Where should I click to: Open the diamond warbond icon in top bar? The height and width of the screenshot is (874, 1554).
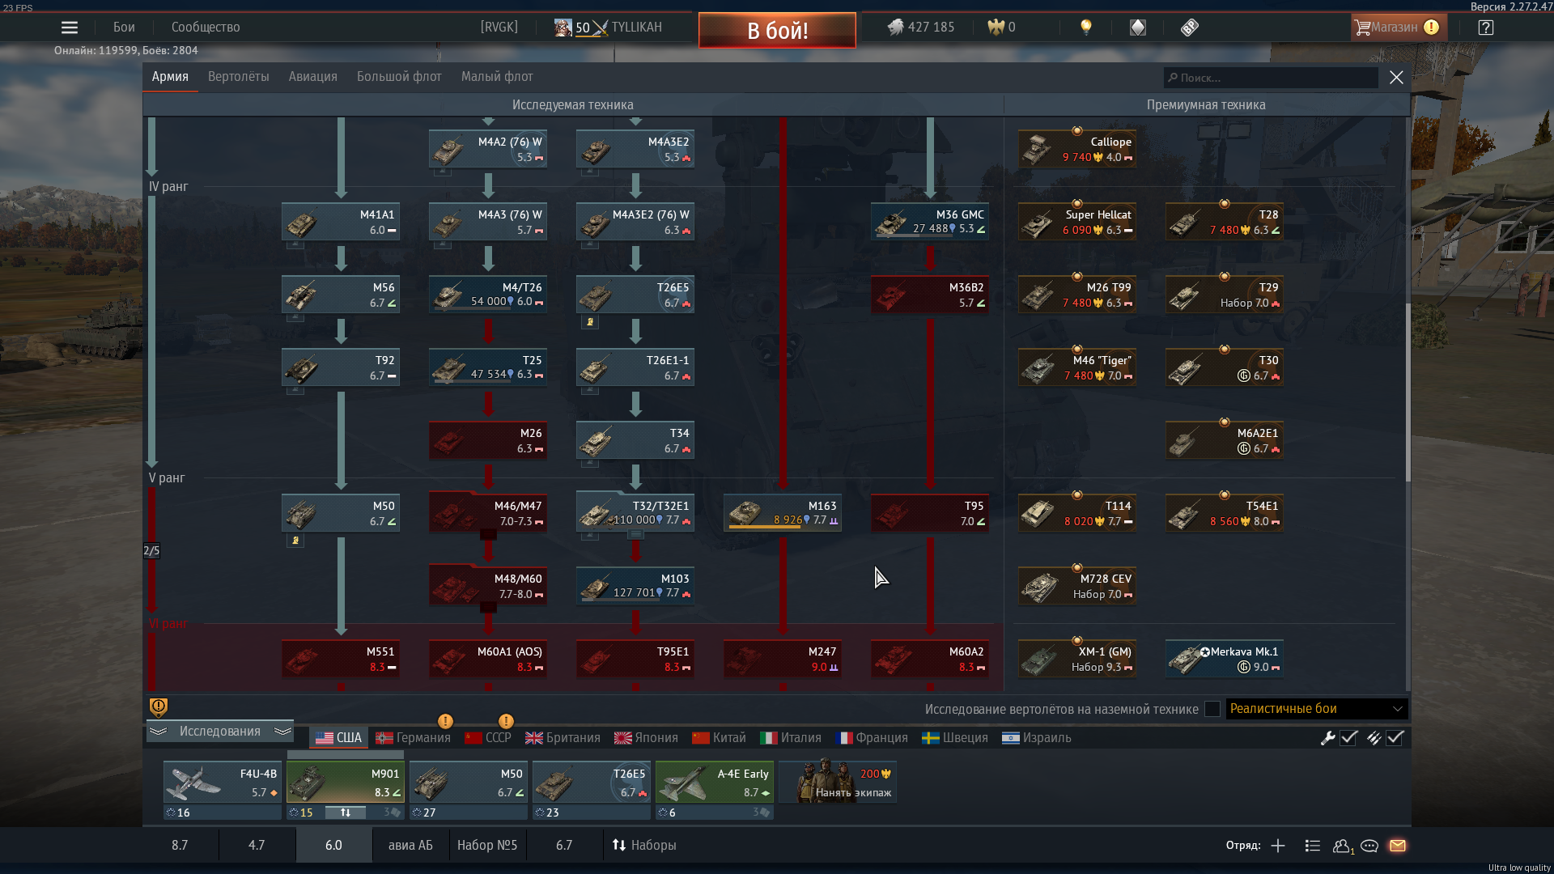coord(1138,28)
